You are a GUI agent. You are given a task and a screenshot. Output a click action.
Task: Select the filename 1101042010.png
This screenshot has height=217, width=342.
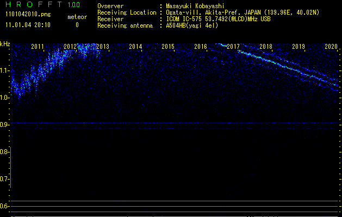(x=28, y=15)
